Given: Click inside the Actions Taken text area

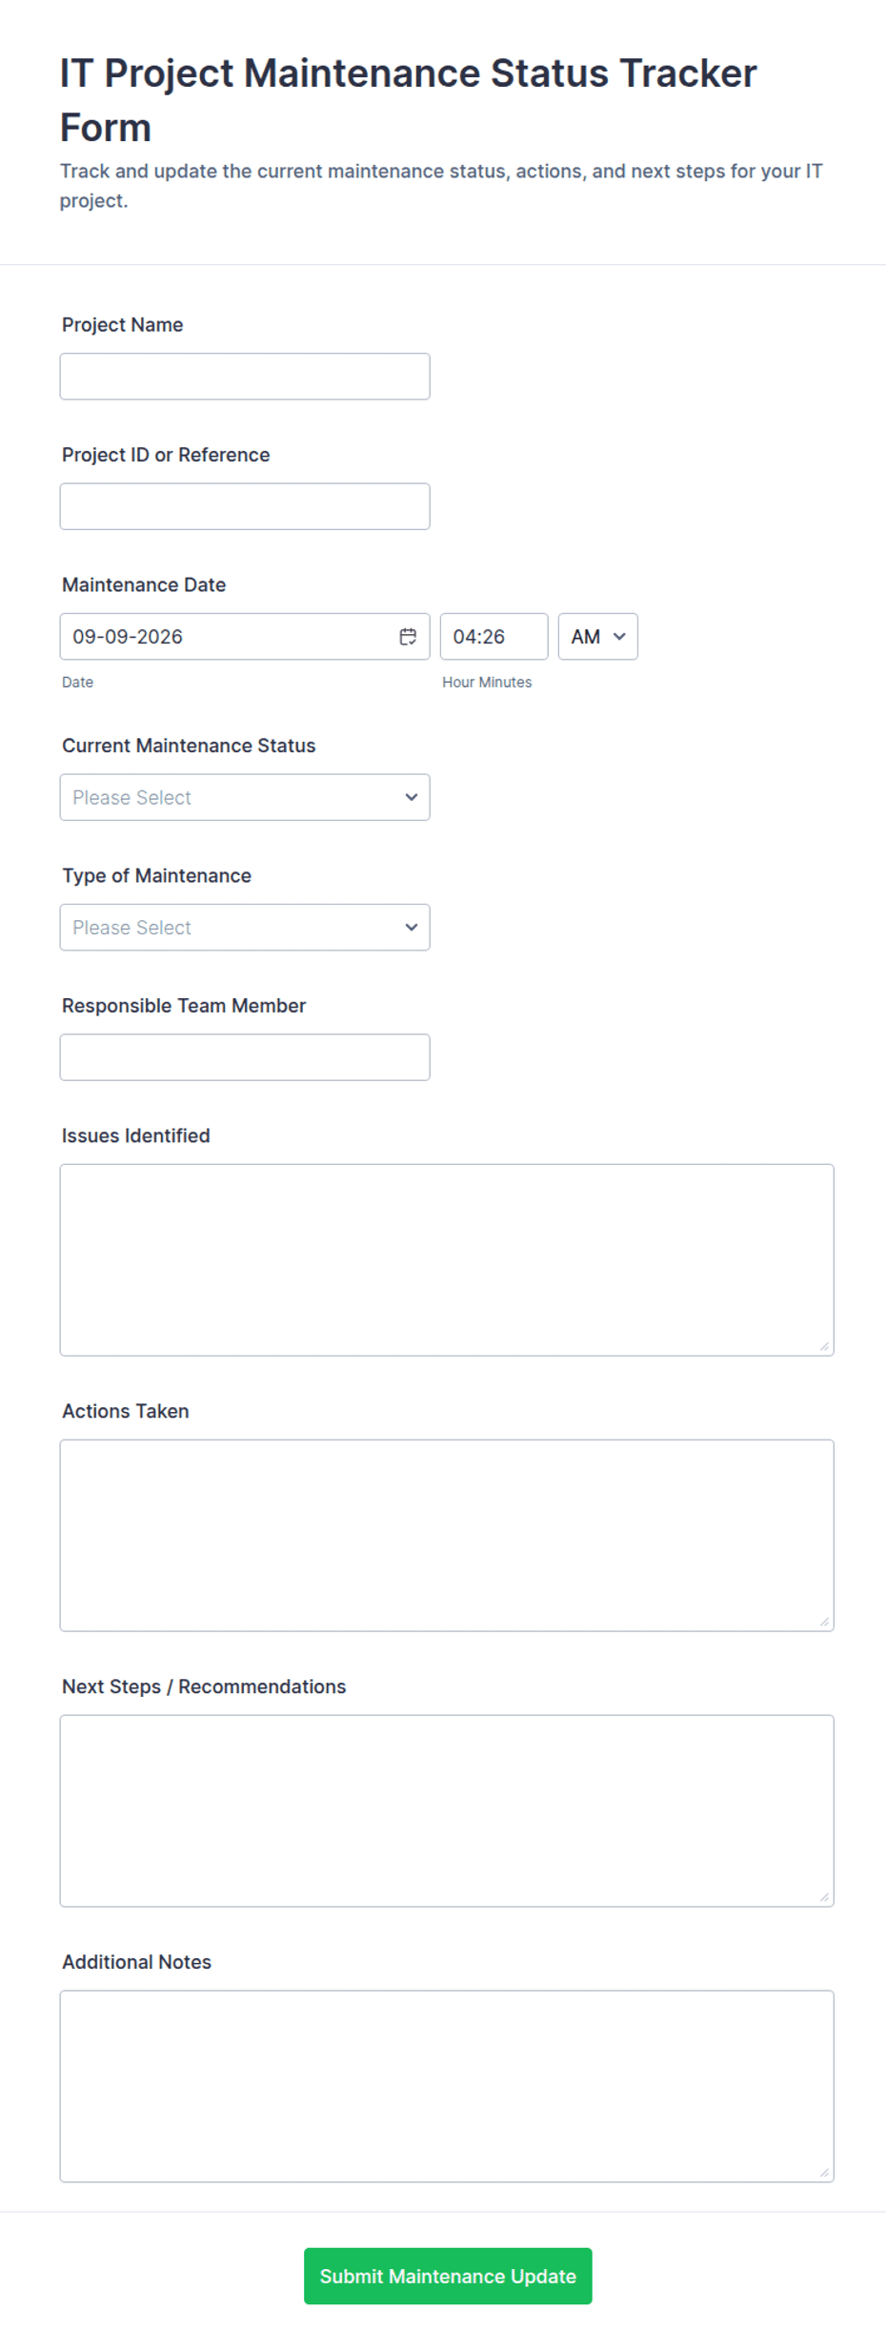Looking at the screenshot, I should pyautogui.click(x=447, y=1536).
